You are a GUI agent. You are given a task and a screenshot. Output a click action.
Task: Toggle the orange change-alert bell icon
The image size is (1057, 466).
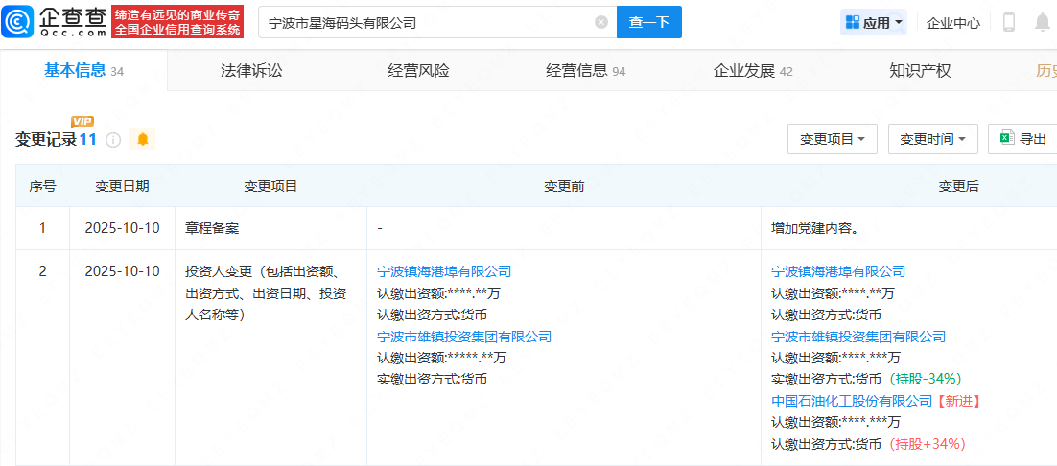(x=143, y=140)
